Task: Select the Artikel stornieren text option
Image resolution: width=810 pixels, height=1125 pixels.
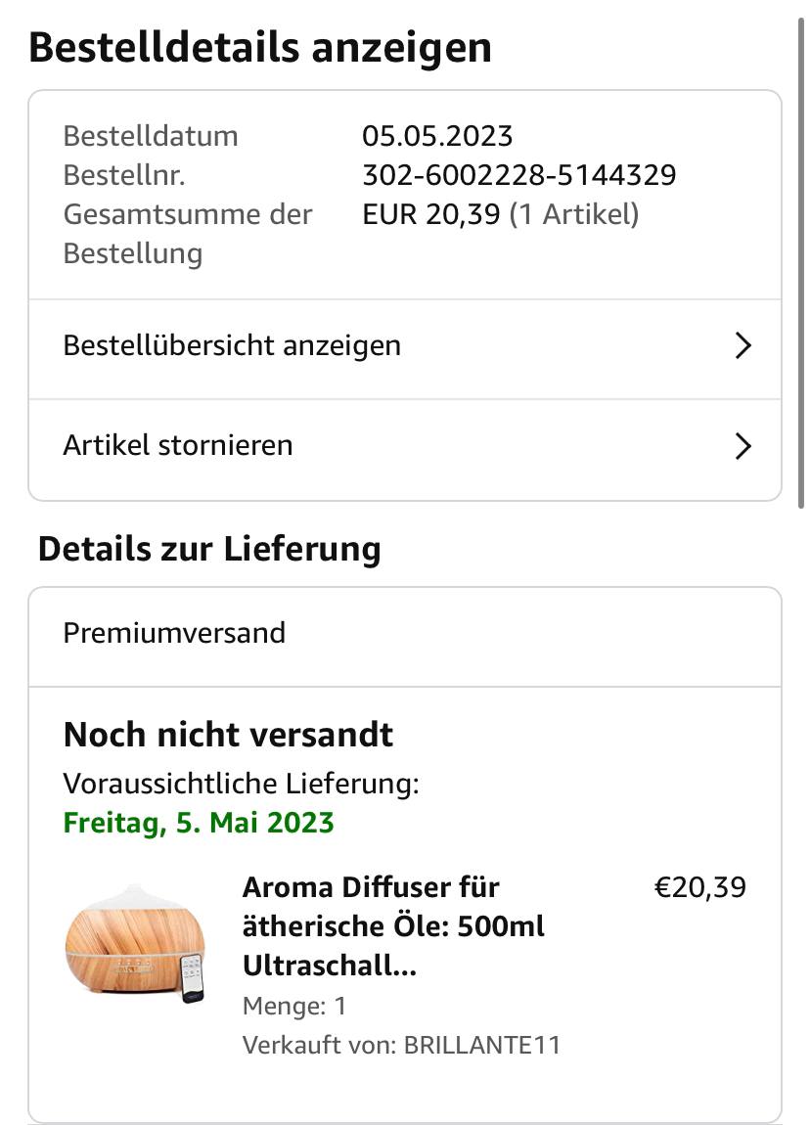Action: (x=178, y=446)
